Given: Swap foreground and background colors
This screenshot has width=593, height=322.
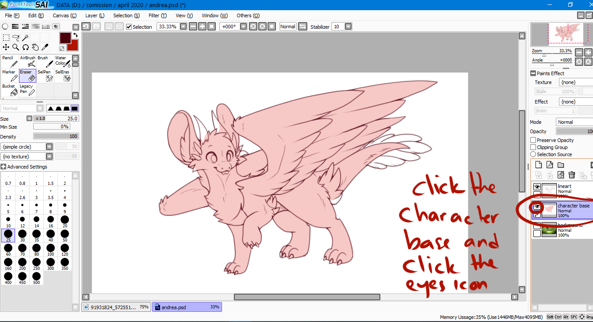Looking at the screenshot, I should (x=75, y=35).
